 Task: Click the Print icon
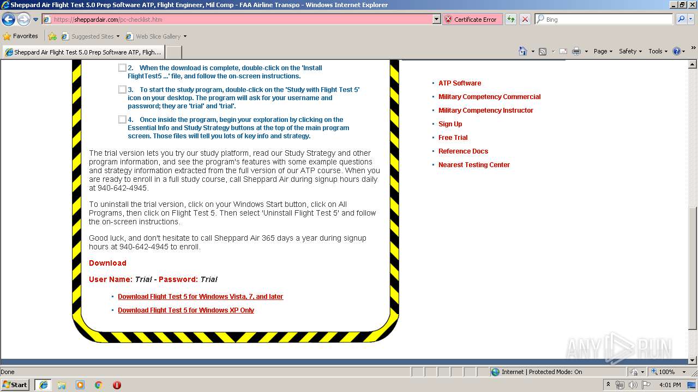click(x=576, y=51)
